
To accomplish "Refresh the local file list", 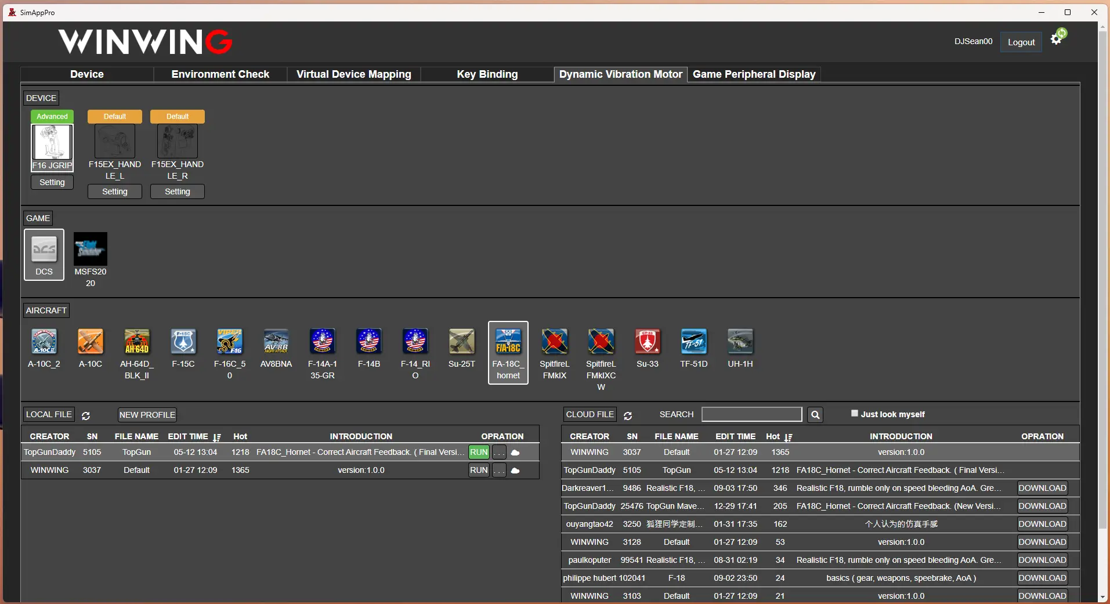I will pyautogui.click(x=86, y=416).
